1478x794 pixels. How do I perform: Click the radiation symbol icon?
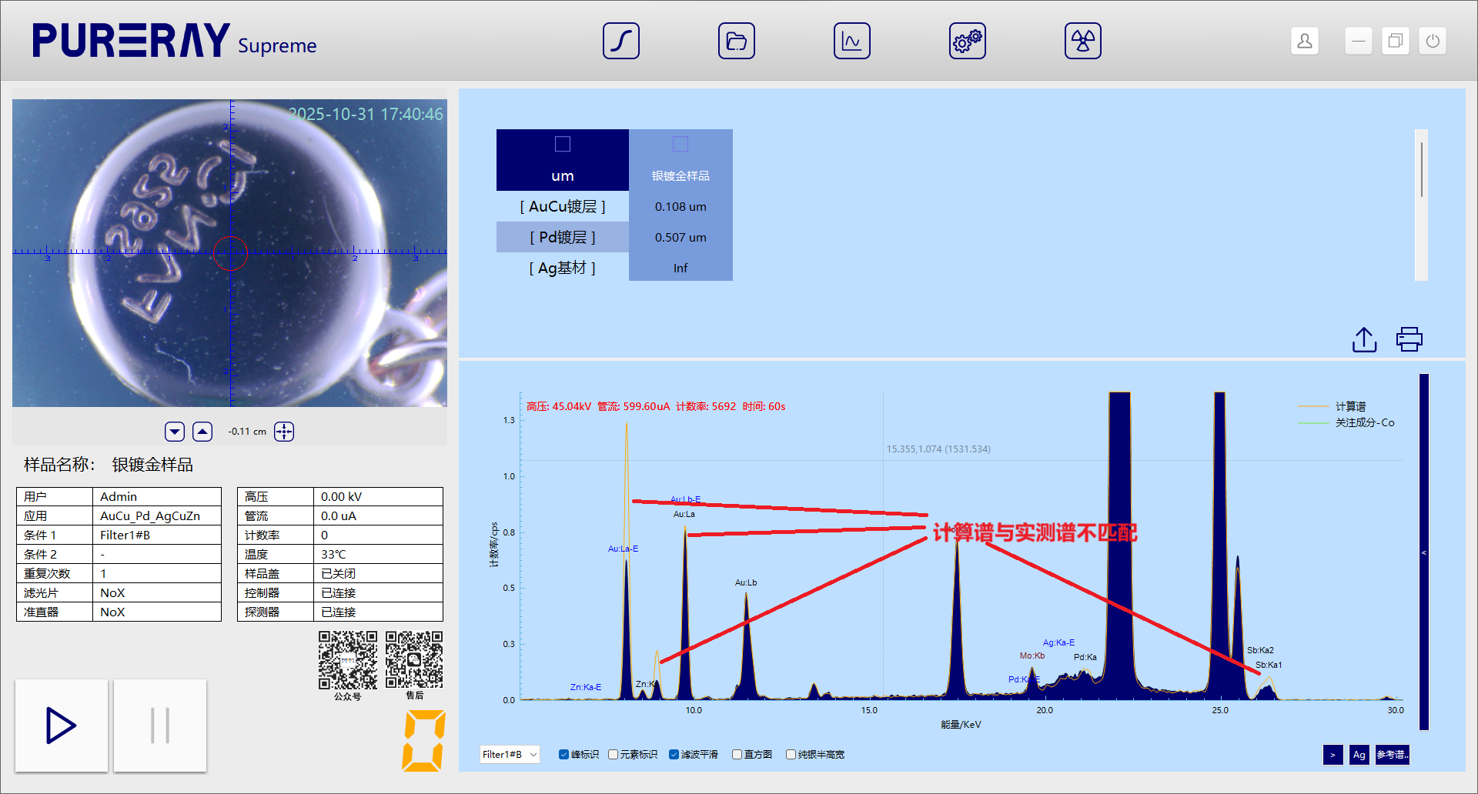pos(1083,41)
